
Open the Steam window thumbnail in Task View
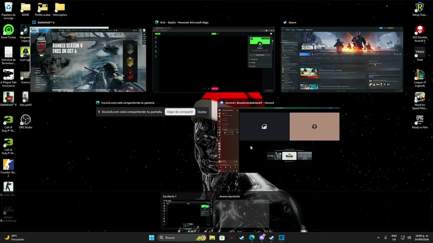tap(342, 60)
